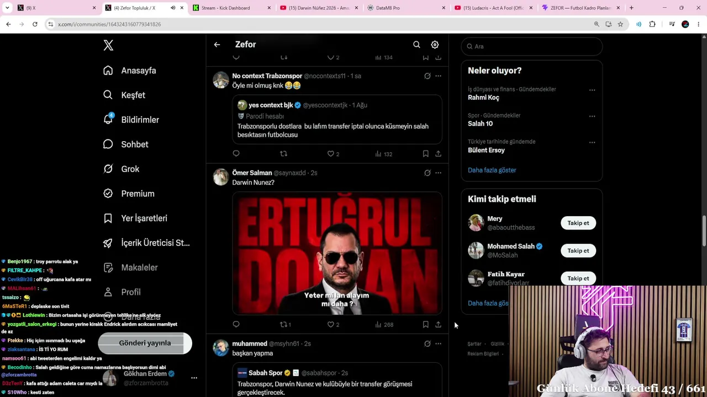Open Ömer Salman's profile avatar
Image resolution: width=707 pixels, height=397 pixels.
tap(221, 177)
